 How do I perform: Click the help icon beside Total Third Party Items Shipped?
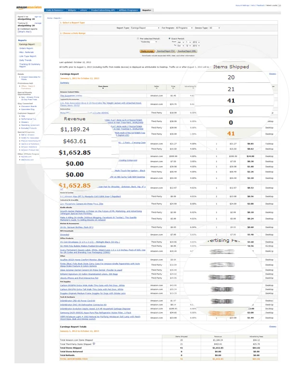click(94, 344)
